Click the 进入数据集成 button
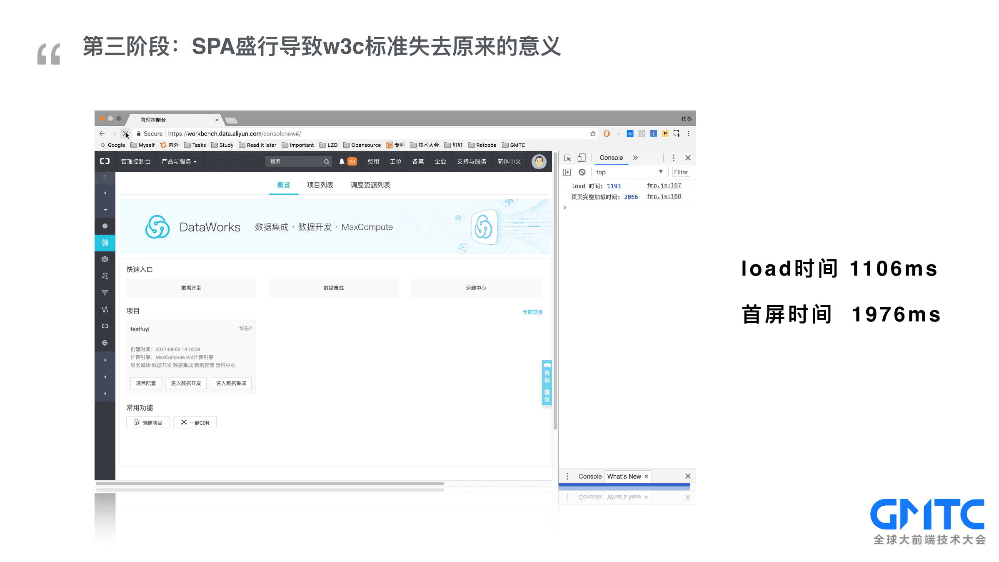This screenshot has width=999, height=562. (231, 383)
